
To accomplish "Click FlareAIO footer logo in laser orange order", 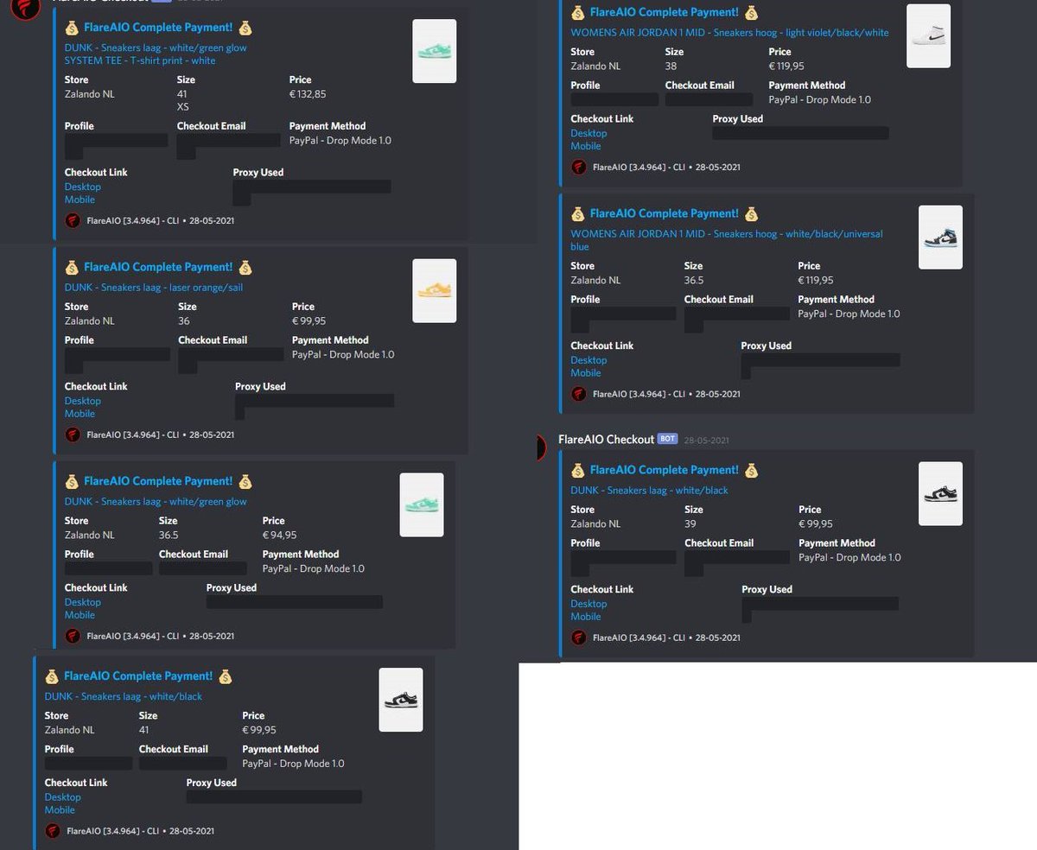I will [x=73, y=435].
